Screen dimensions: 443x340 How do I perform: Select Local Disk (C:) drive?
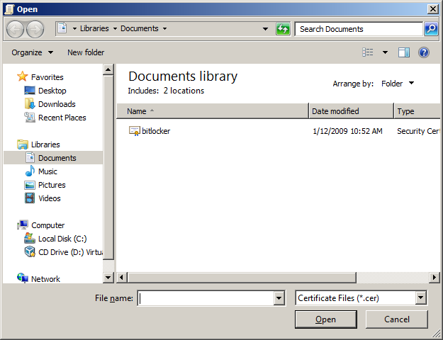[62, 239]
